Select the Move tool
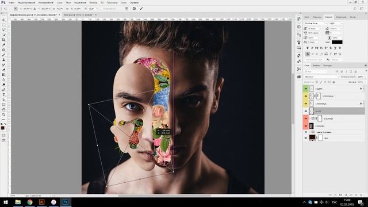The image size is (368, 207). (3, 20)
